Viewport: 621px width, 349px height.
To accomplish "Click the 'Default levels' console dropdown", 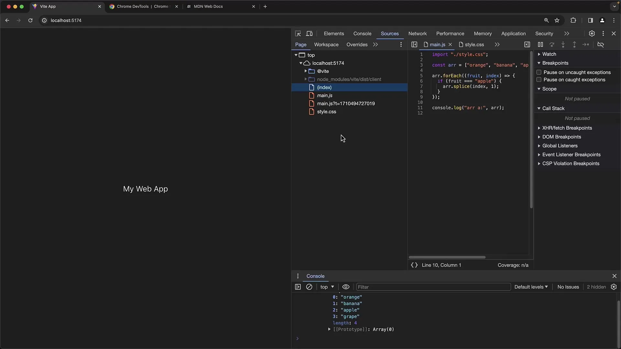I will pos(530,286).
